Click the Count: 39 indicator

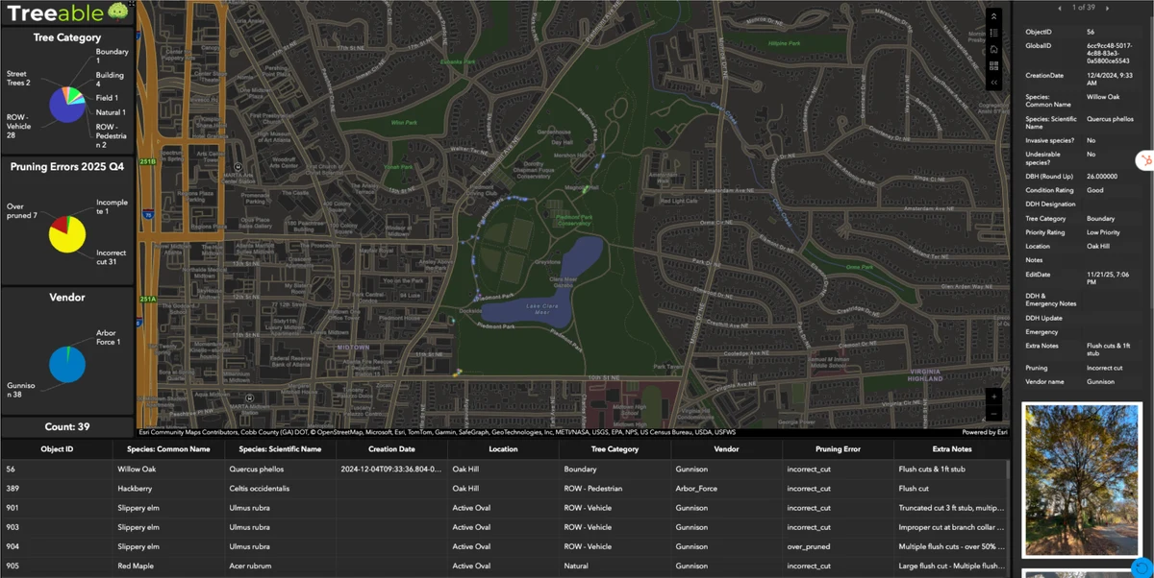coord(67,426)
